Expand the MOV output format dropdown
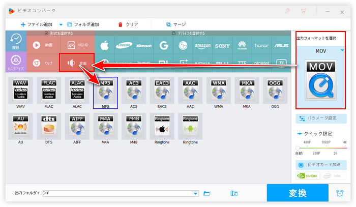Viewport: 356px width, 207px height. [342, 50]
